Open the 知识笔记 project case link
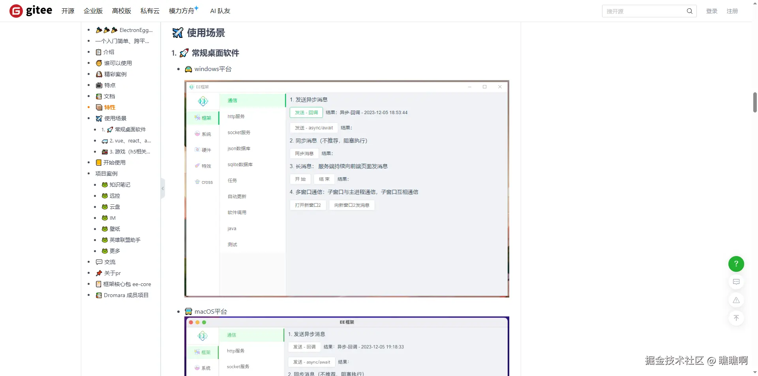The width and height of the screenshot is (758, 376). click(x=120, y=184)
